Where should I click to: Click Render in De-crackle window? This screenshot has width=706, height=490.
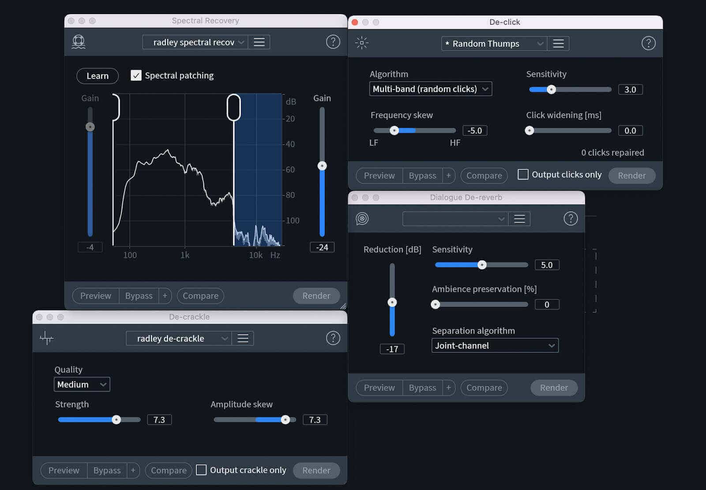[316, 470]
